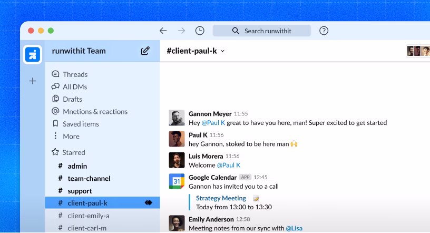Compose a new message with the pencil icon
The height and width of the screenshot is (233, 430).
click(145, 51)
